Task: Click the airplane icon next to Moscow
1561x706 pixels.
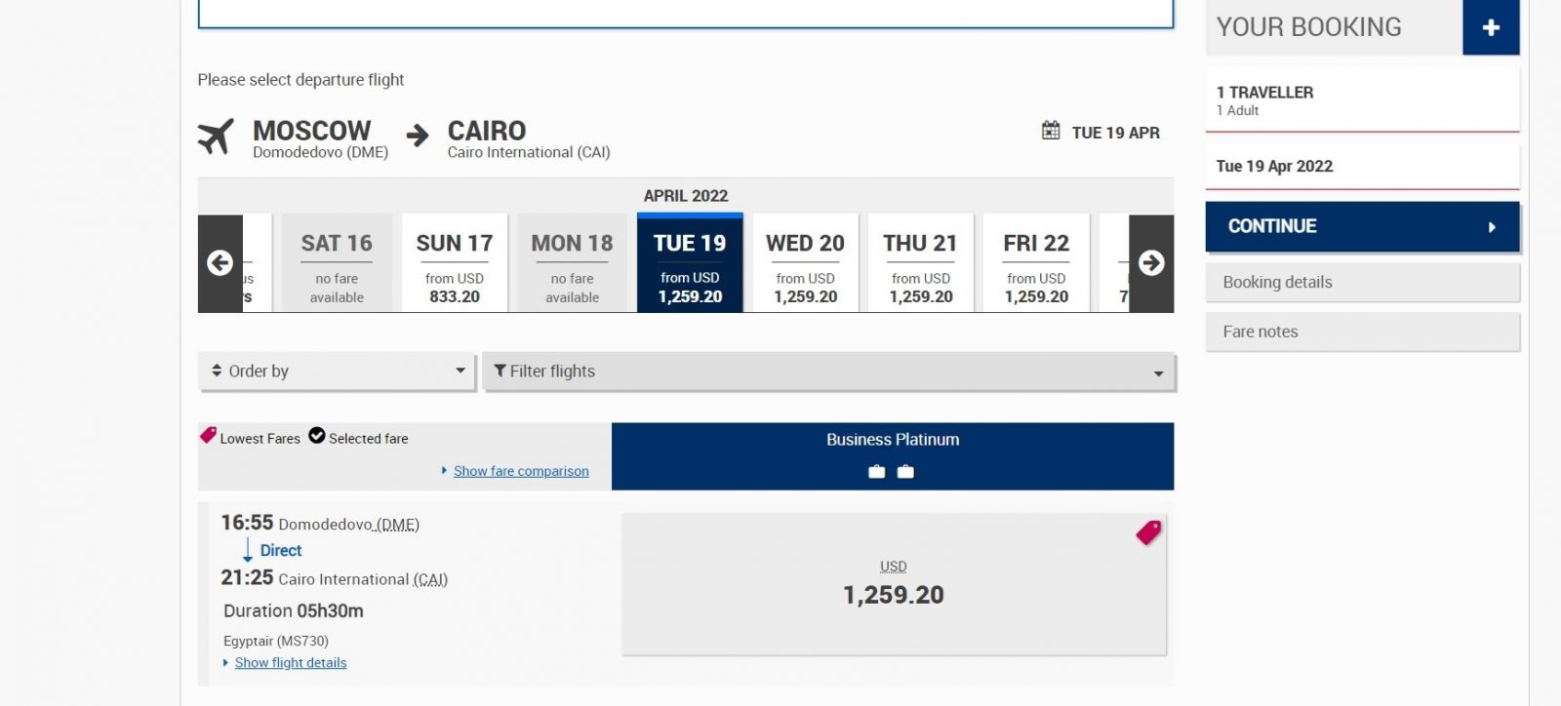Action: coord(217,137)
